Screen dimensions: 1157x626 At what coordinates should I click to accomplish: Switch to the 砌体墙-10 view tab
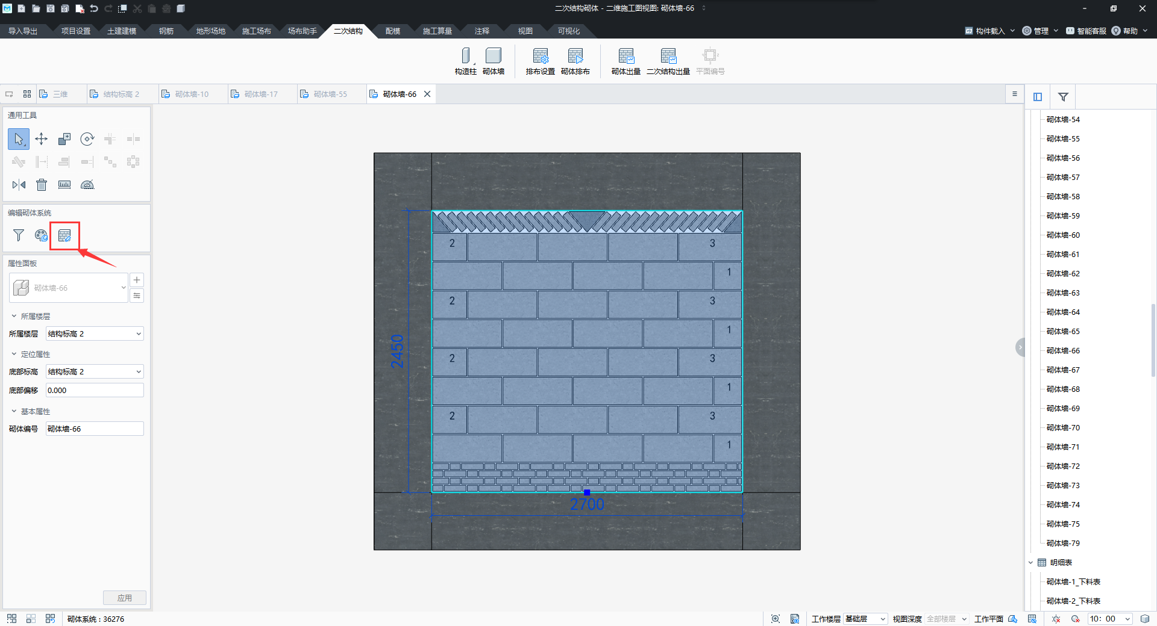(192, 95)
